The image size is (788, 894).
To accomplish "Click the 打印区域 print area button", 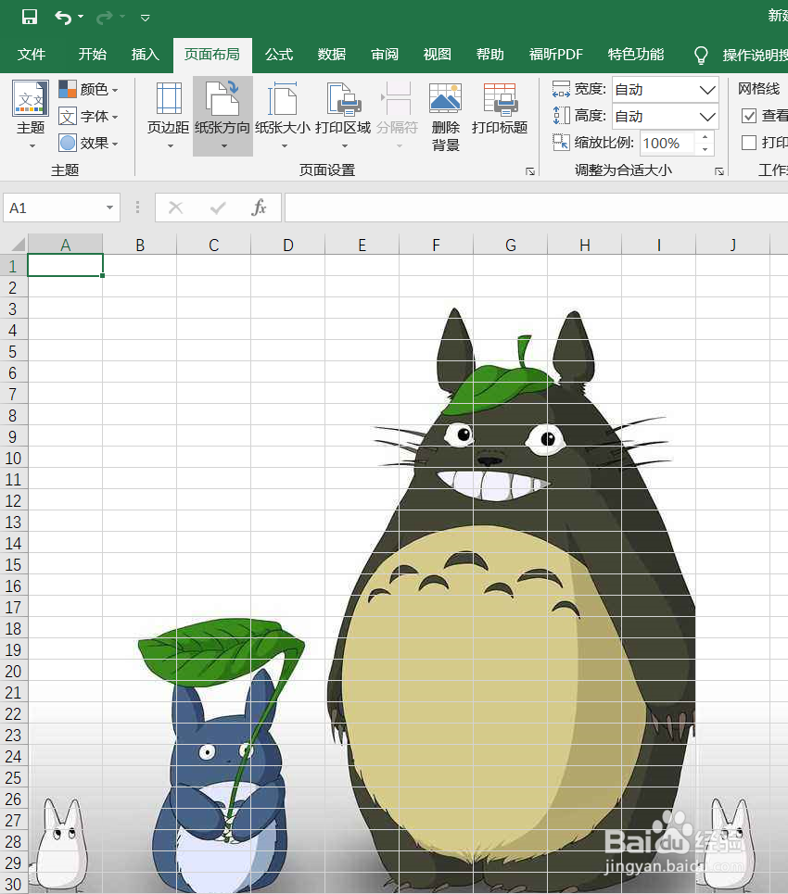I will tap(343, 116).
